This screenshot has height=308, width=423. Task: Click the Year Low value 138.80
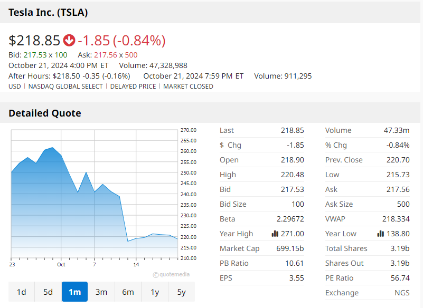[398, 234]
